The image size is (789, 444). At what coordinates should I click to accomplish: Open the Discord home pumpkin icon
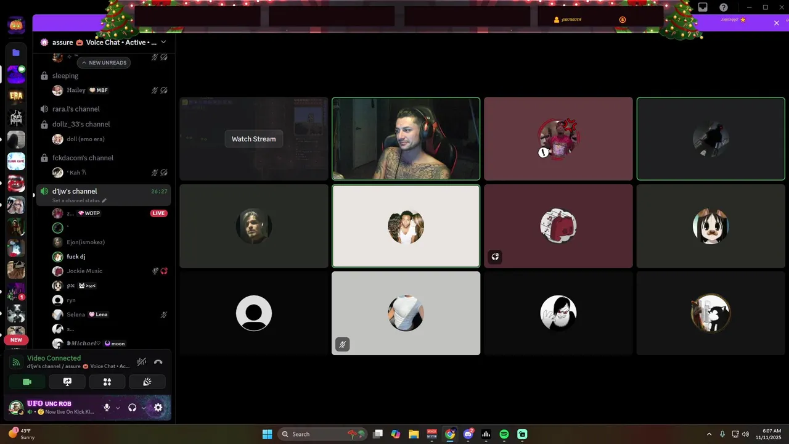coord(16,25)
